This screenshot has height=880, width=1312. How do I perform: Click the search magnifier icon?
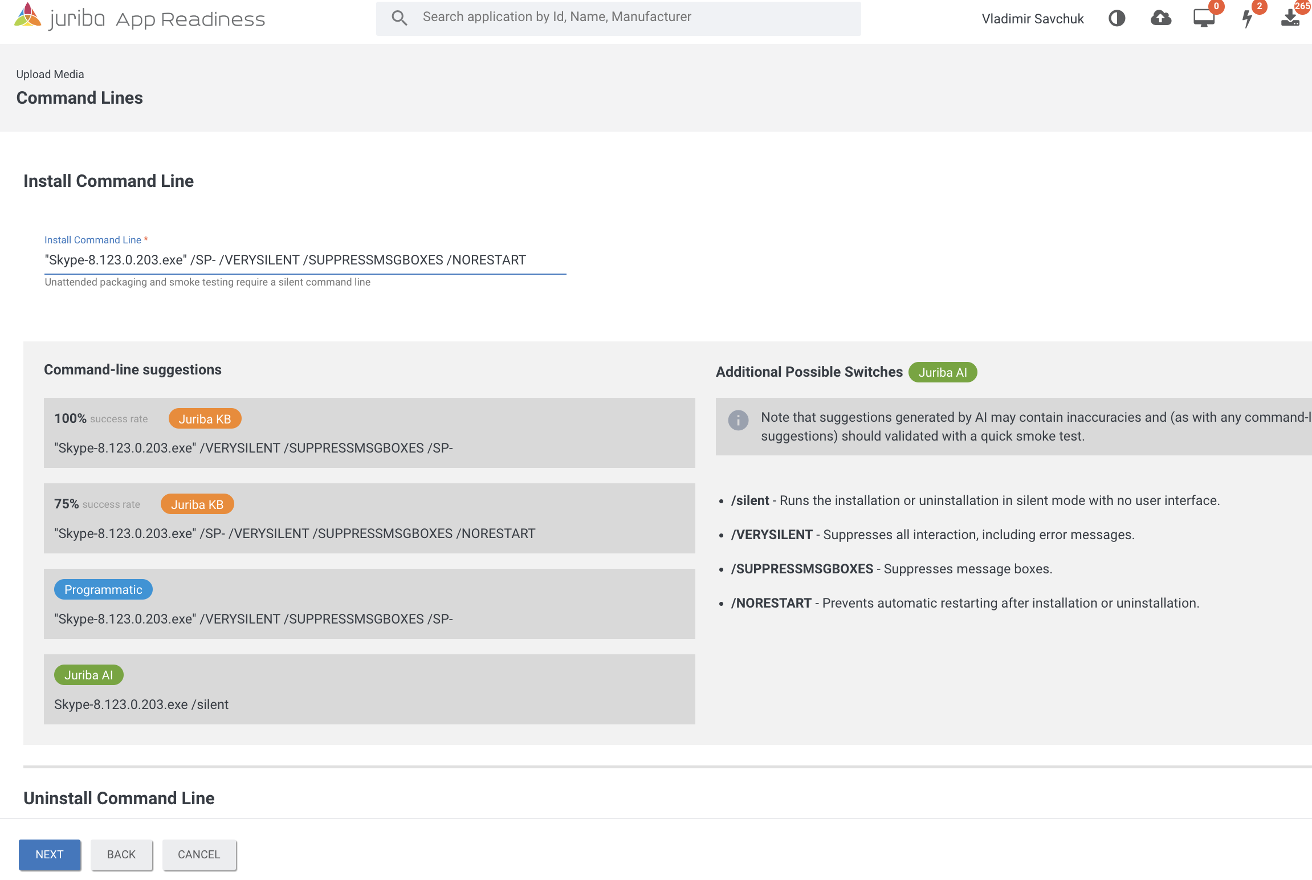click(x=400, y=18)
